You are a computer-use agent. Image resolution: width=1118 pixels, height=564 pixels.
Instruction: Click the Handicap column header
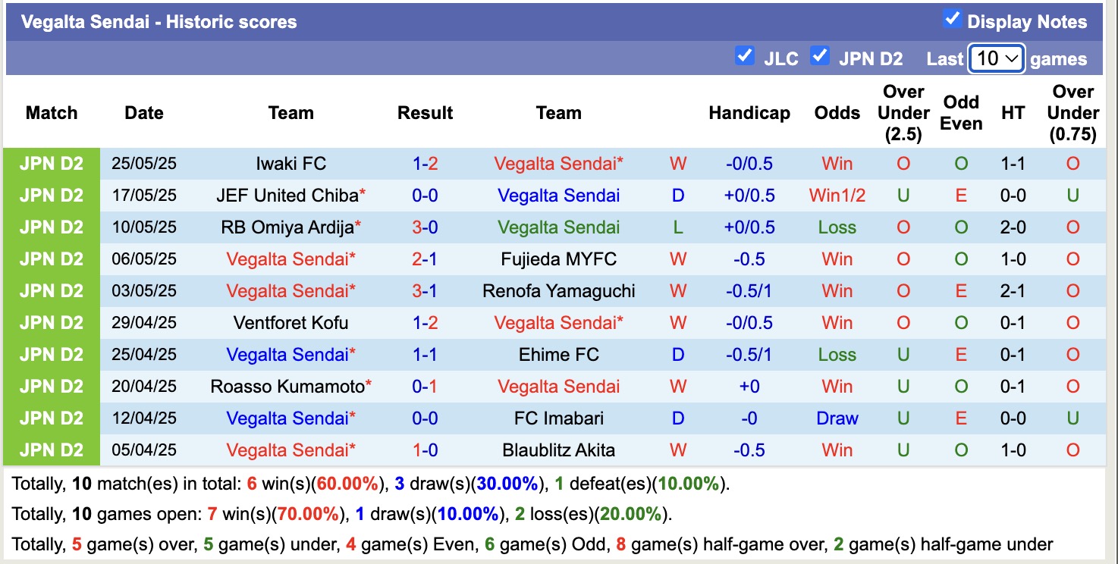[x=749, y=113]
